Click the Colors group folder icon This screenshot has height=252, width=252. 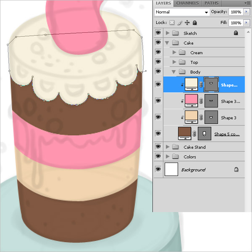tap(175, 156)
